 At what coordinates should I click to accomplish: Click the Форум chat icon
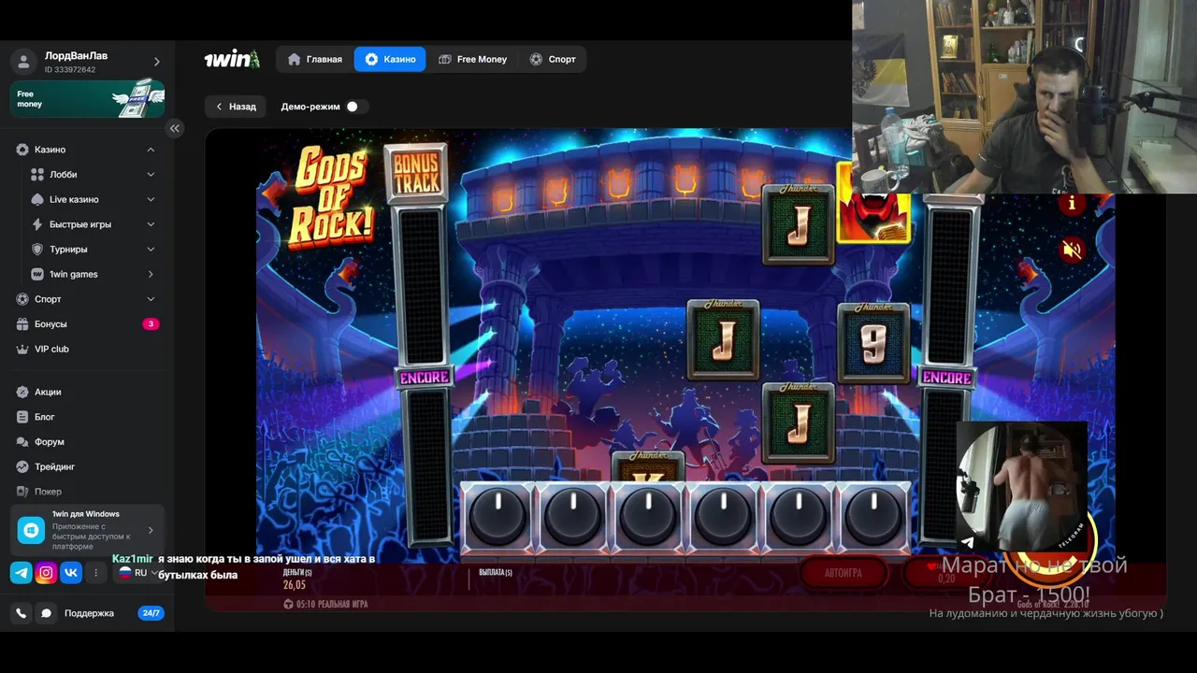23,442
